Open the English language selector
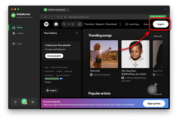 tap(52, 91)
